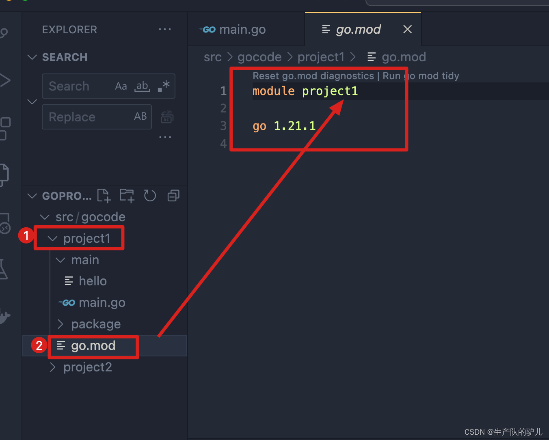The image size is (549, 440).
Task: Collapse all folders in explorer
Action: 173,196
